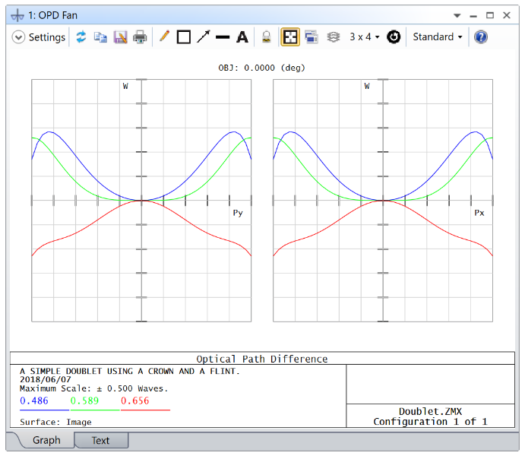Click the Refresh/update plot icon
The width and height of the screenshot is (525, 456).
coord(81,37)
